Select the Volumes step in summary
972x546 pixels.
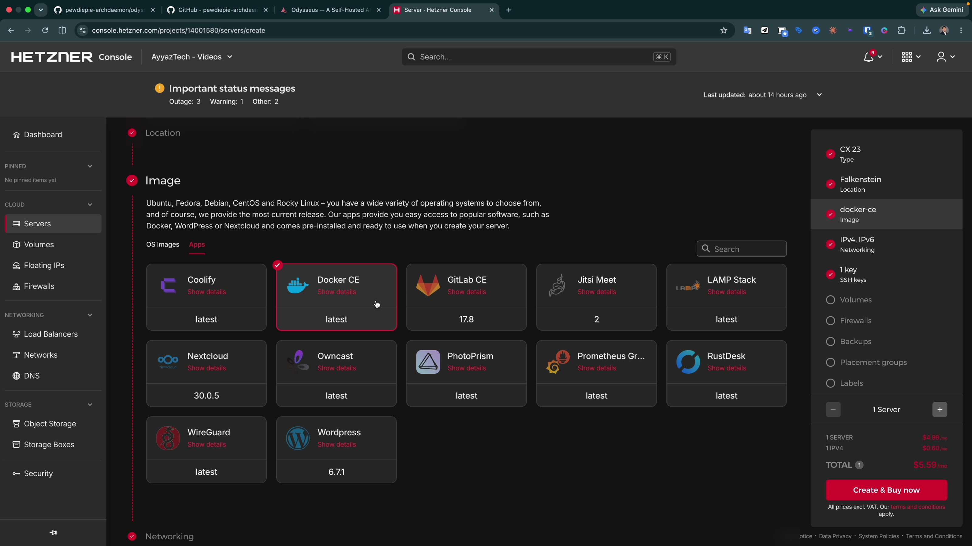886,300
